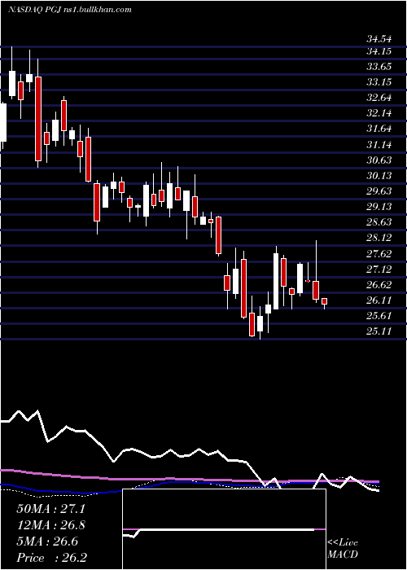407x570 pixels.
Task: Select the 34.15 price axis label
Action: [x=379, y=51]
